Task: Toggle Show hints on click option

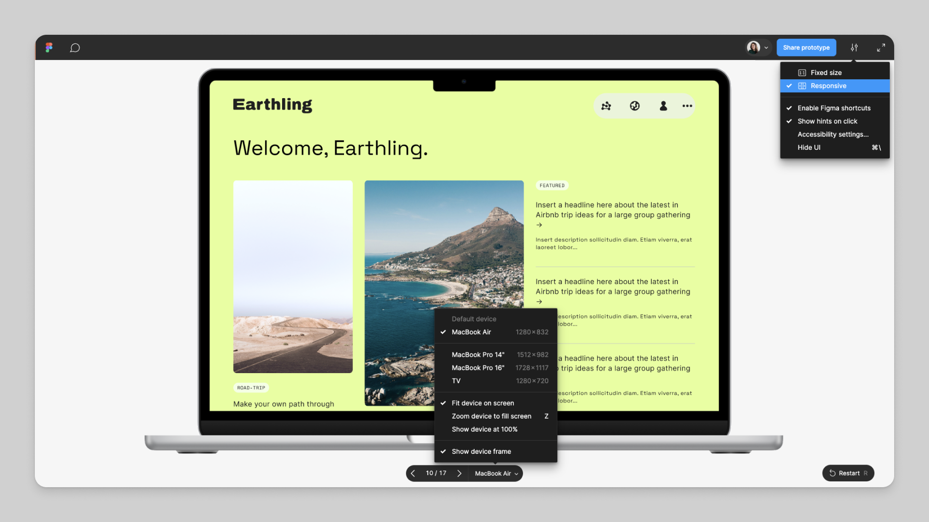Action: pyautogui.click(x=827, y=120)
